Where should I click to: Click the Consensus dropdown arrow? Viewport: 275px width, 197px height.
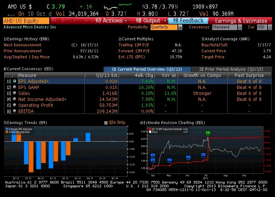point(240,27)
